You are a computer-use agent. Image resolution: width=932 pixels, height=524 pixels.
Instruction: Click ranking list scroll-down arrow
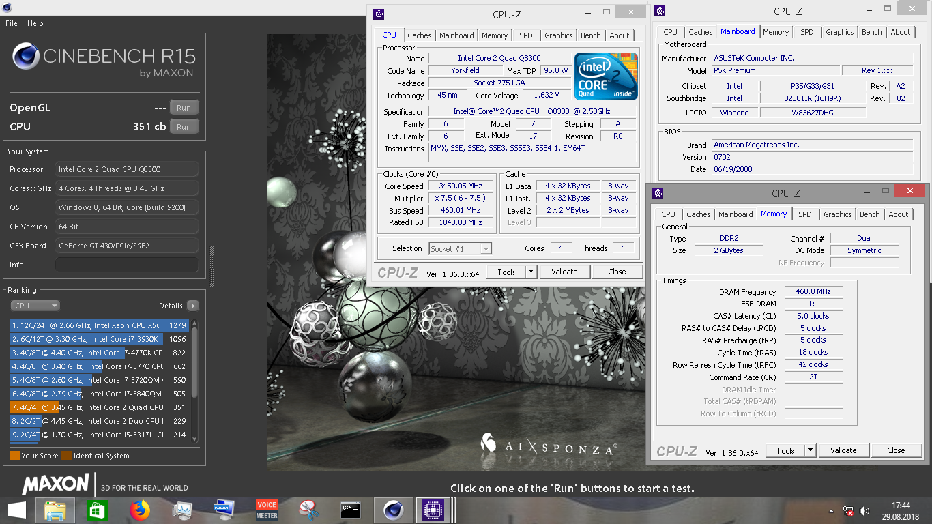click(194, 439)
